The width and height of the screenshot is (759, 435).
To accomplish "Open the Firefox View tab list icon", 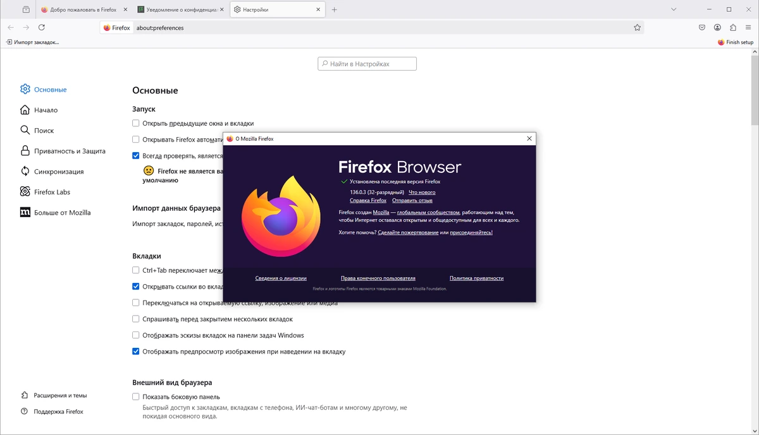I will click(26, 10).
